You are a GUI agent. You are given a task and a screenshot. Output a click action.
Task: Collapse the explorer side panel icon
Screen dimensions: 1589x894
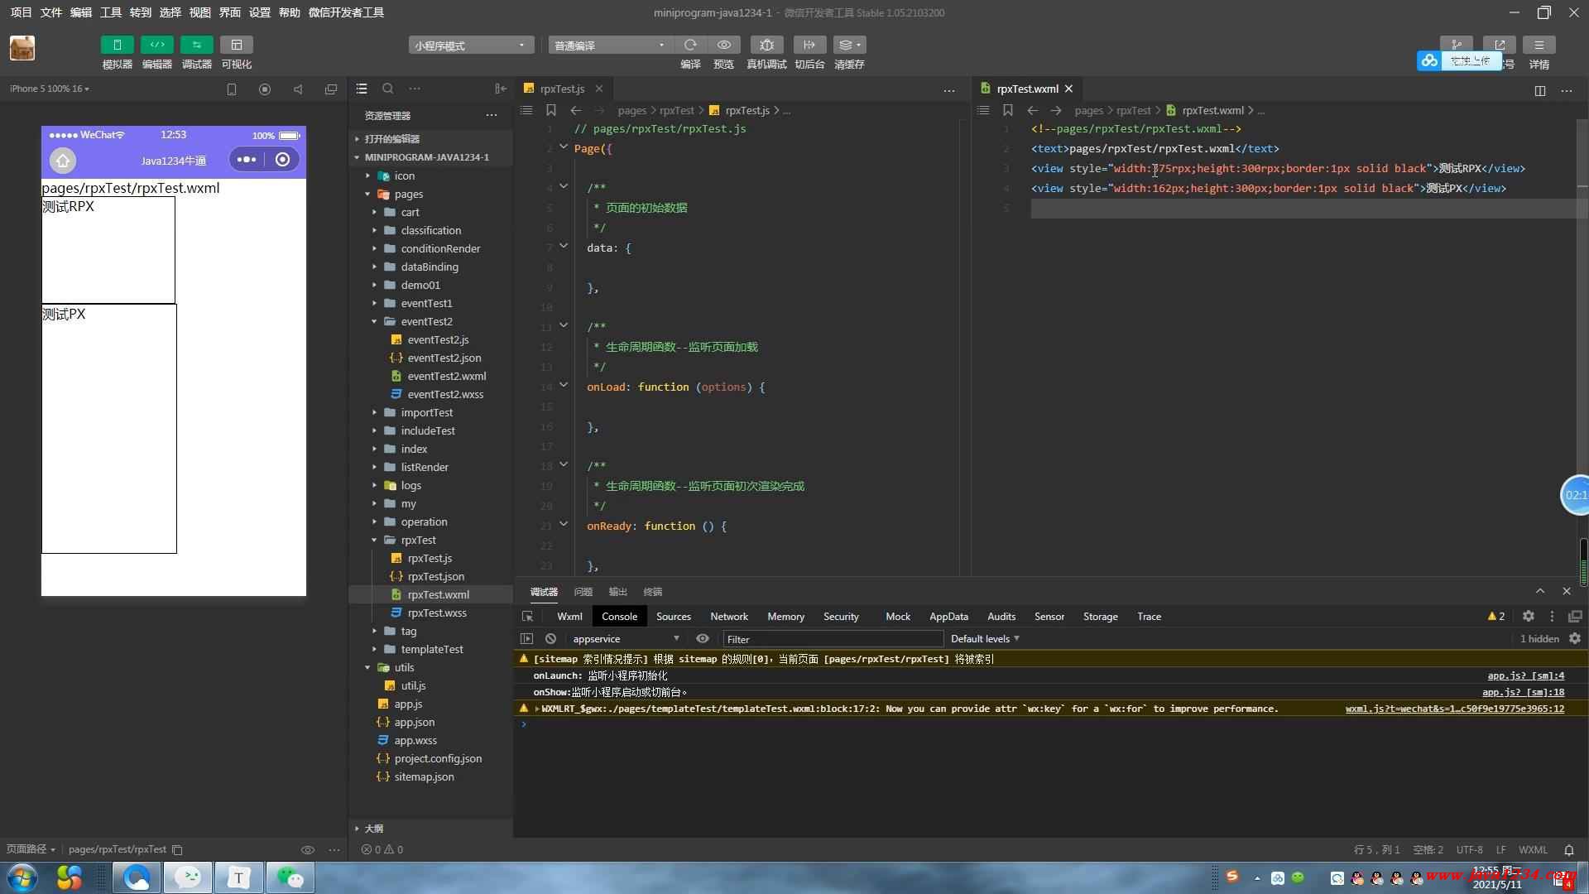[x=500, y=89]
